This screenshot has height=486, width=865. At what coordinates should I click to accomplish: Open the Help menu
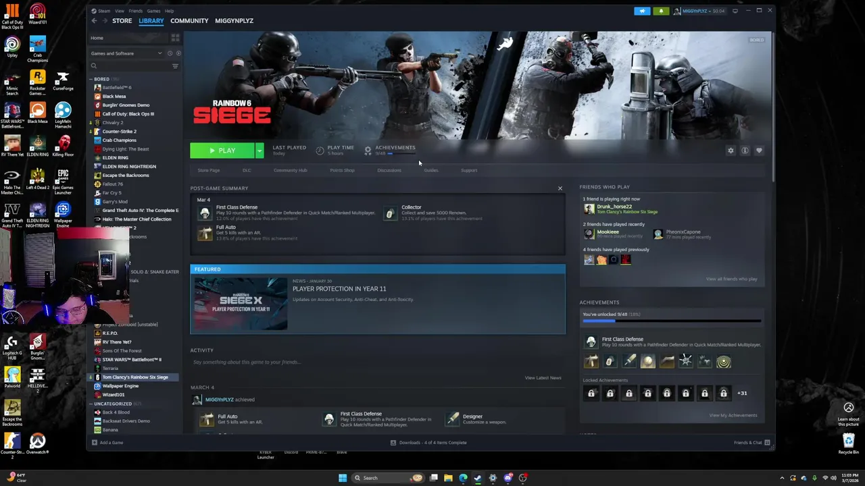pos(169,11)
